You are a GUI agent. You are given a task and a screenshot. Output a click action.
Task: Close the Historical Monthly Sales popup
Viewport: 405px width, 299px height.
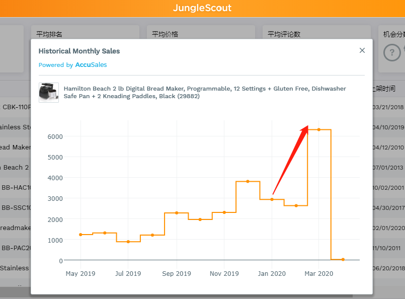(362, 50)
